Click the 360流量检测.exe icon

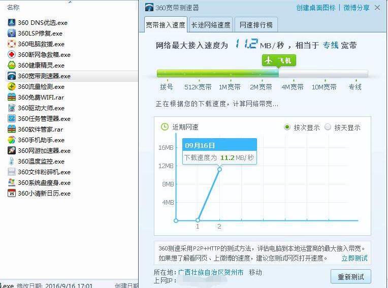11,86
